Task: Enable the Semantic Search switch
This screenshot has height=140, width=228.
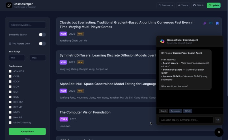Action: click(42, 34)
